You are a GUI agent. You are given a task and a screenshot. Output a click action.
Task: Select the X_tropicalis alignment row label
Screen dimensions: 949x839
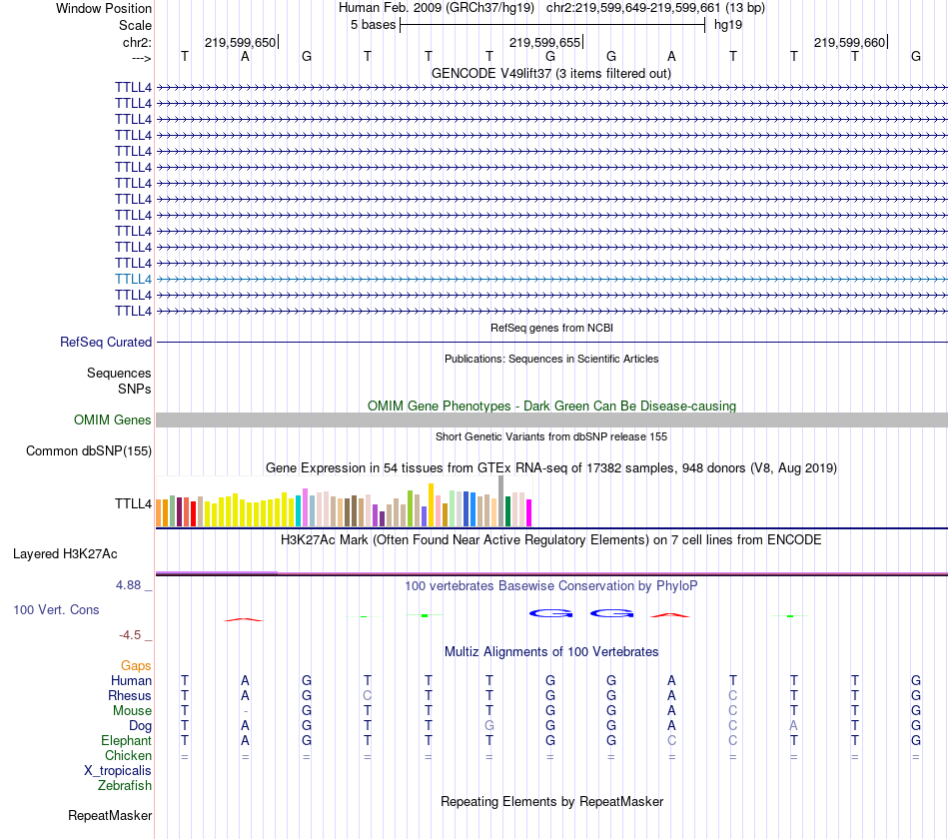click(x=118, y=771)
